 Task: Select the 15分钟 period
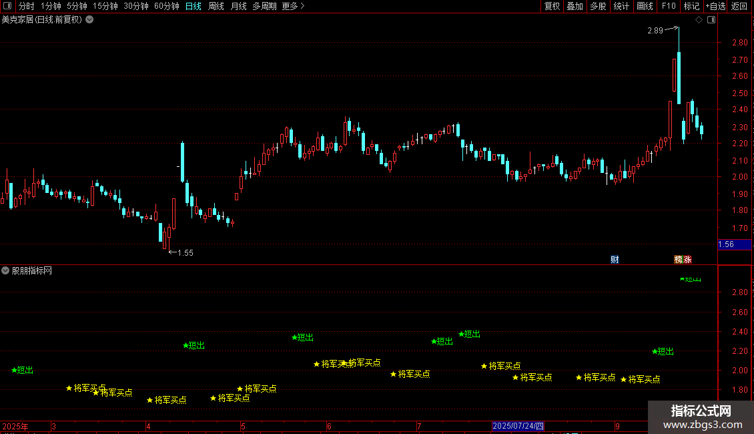click(105, 6)
